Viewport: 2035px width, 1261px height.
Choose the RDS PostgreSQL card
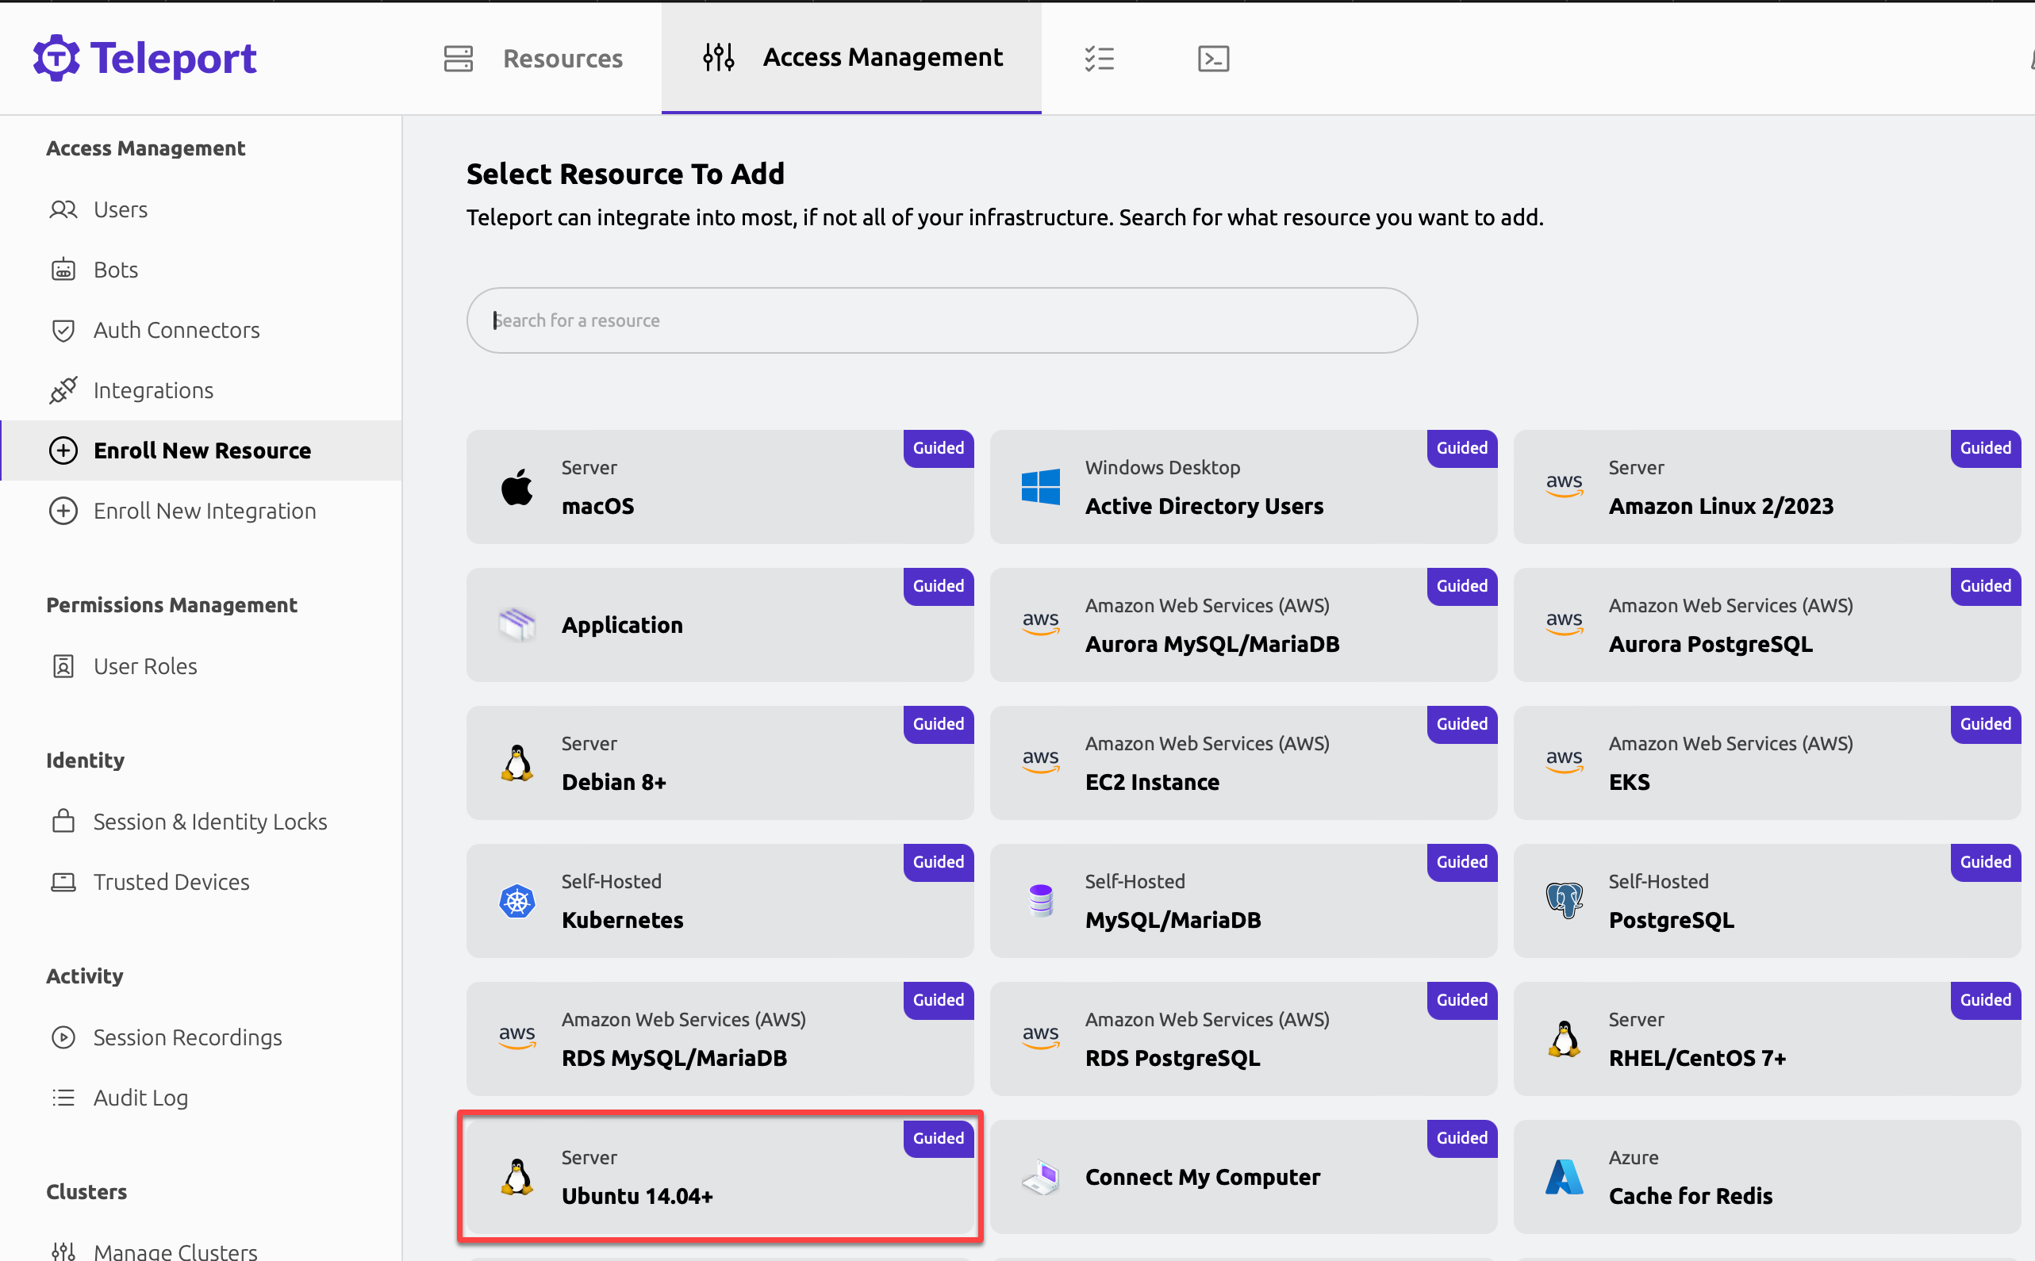(1244, 1038)
